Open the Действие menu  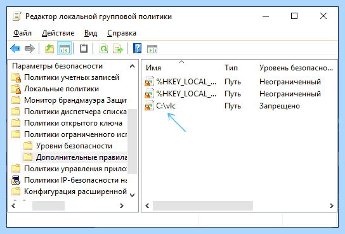coord(58,33)
